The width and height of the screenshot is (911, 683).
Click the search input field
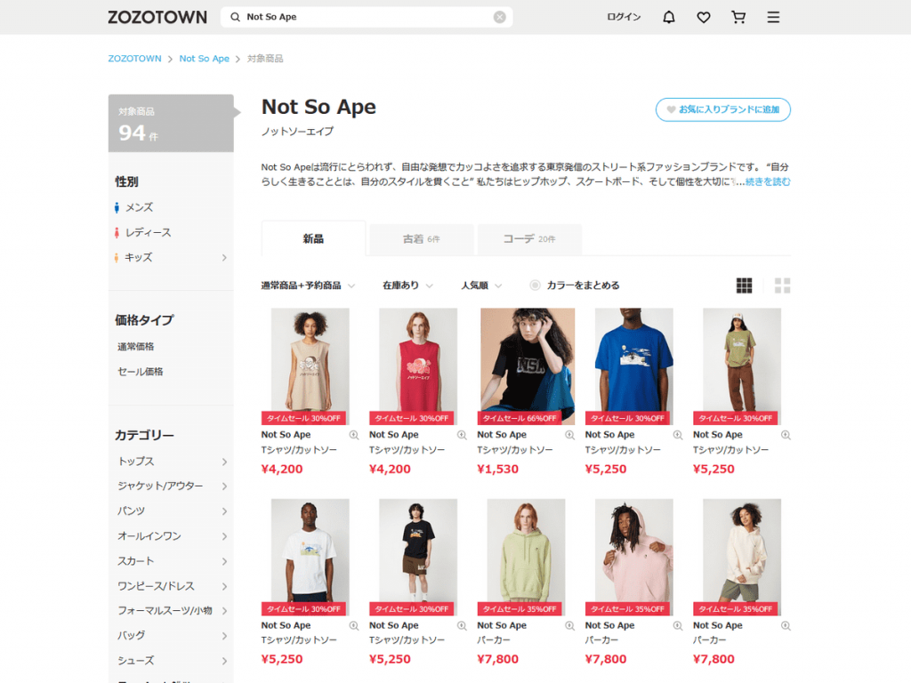367,17
